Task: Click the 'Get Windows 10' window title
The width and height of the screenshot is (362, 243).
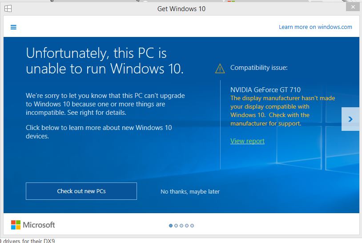Action: 181,9
